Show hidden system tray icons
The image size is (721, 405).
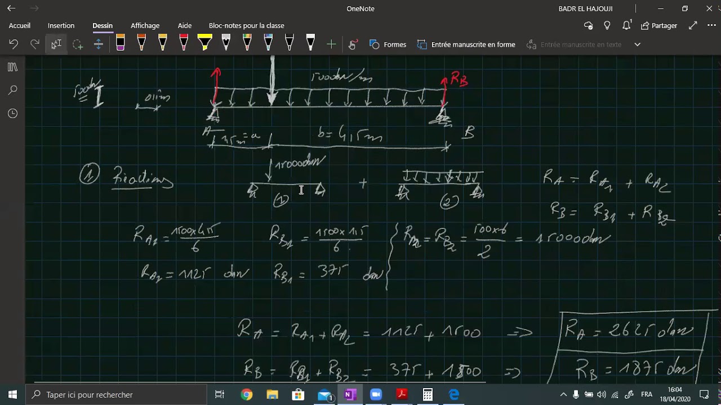pyautogui.click(x=563, y=395)
